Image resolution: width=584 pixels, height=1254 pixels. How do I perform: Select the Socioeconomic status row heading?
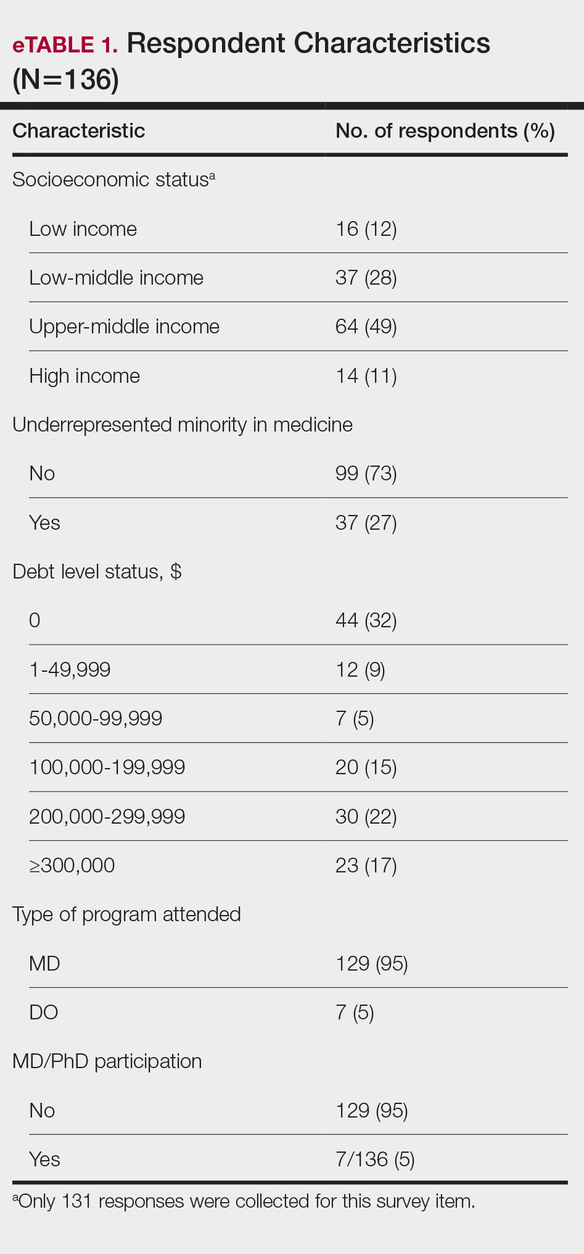click(x=113, y=180)
